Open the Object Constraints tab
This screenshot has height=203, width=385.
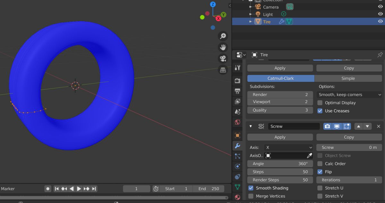(x=237, y=176)
